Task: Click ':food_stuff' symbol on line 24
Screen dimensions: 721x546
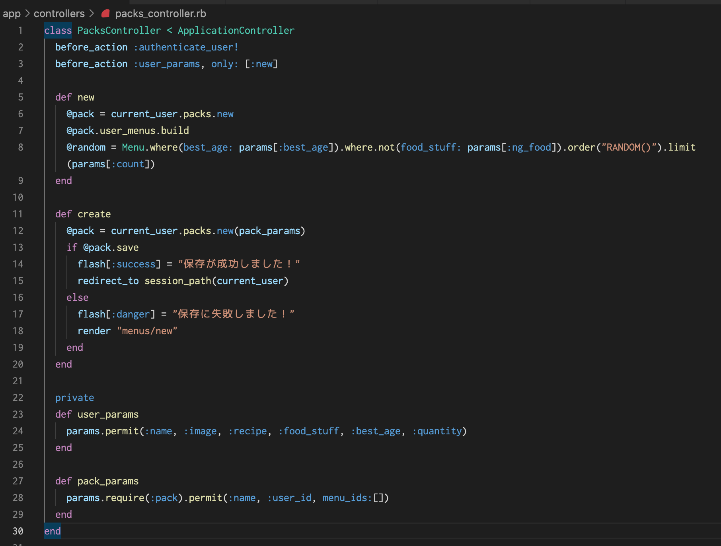Action: 309,431
